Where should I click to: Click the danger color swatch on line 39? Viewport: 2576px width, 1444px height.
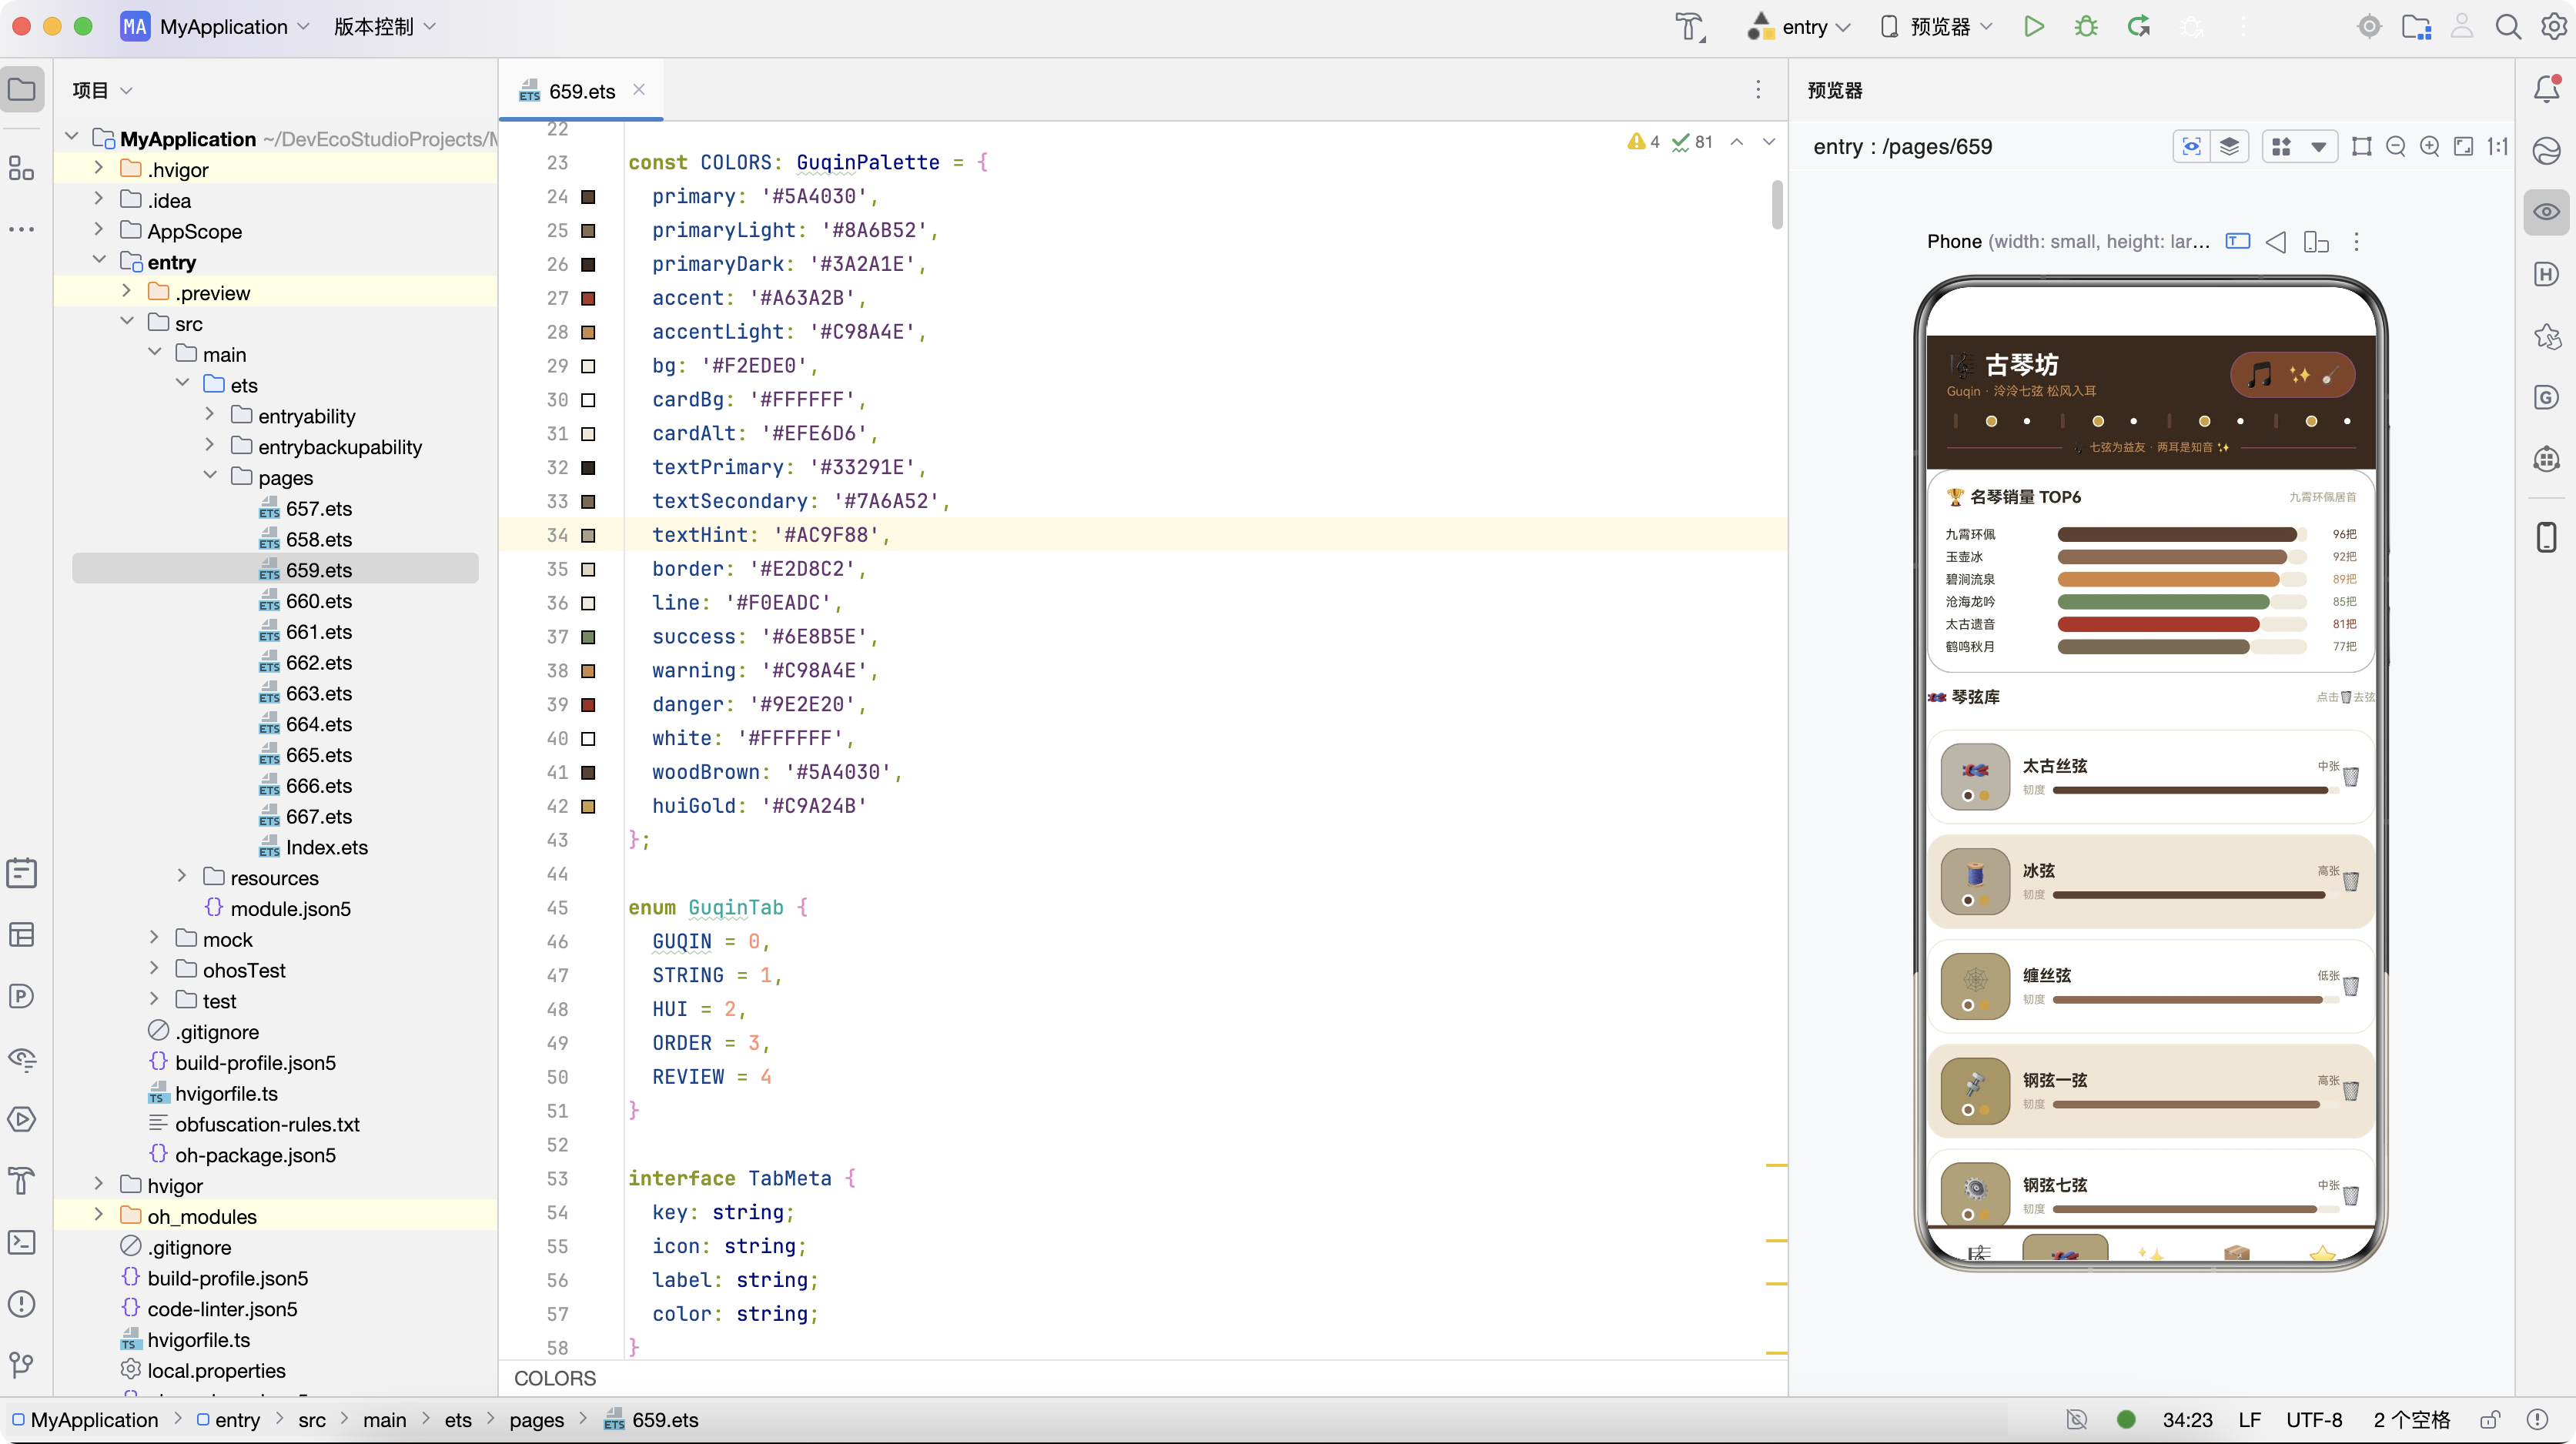pyautogui.click(x=588, y=705)
